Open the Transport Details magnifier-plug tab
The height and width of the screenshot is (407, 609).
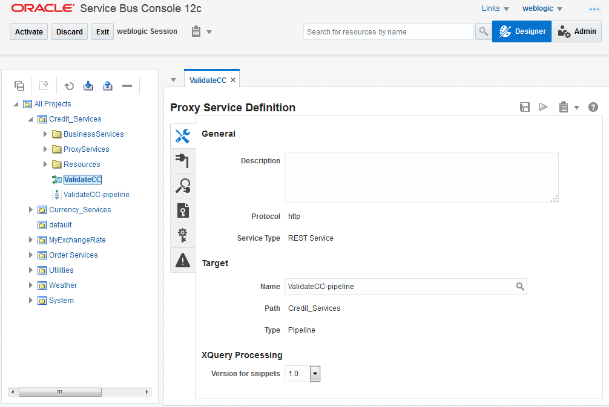183,186
